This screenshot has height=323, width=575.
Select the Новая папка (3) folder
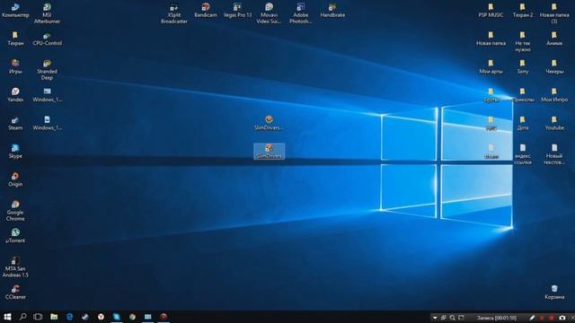(554, 13)
